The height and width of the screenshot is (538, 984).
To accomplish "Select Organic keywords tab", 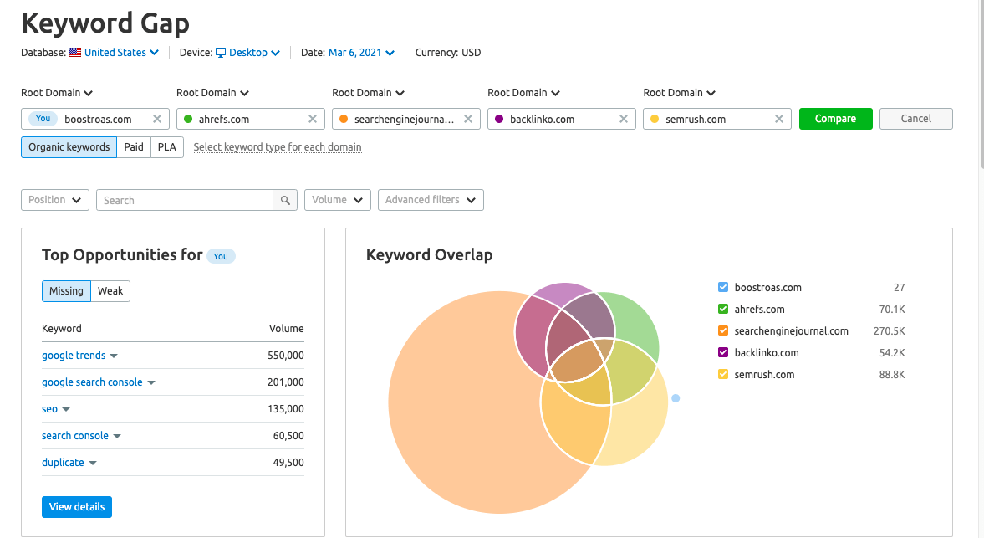I will (69, 147).
